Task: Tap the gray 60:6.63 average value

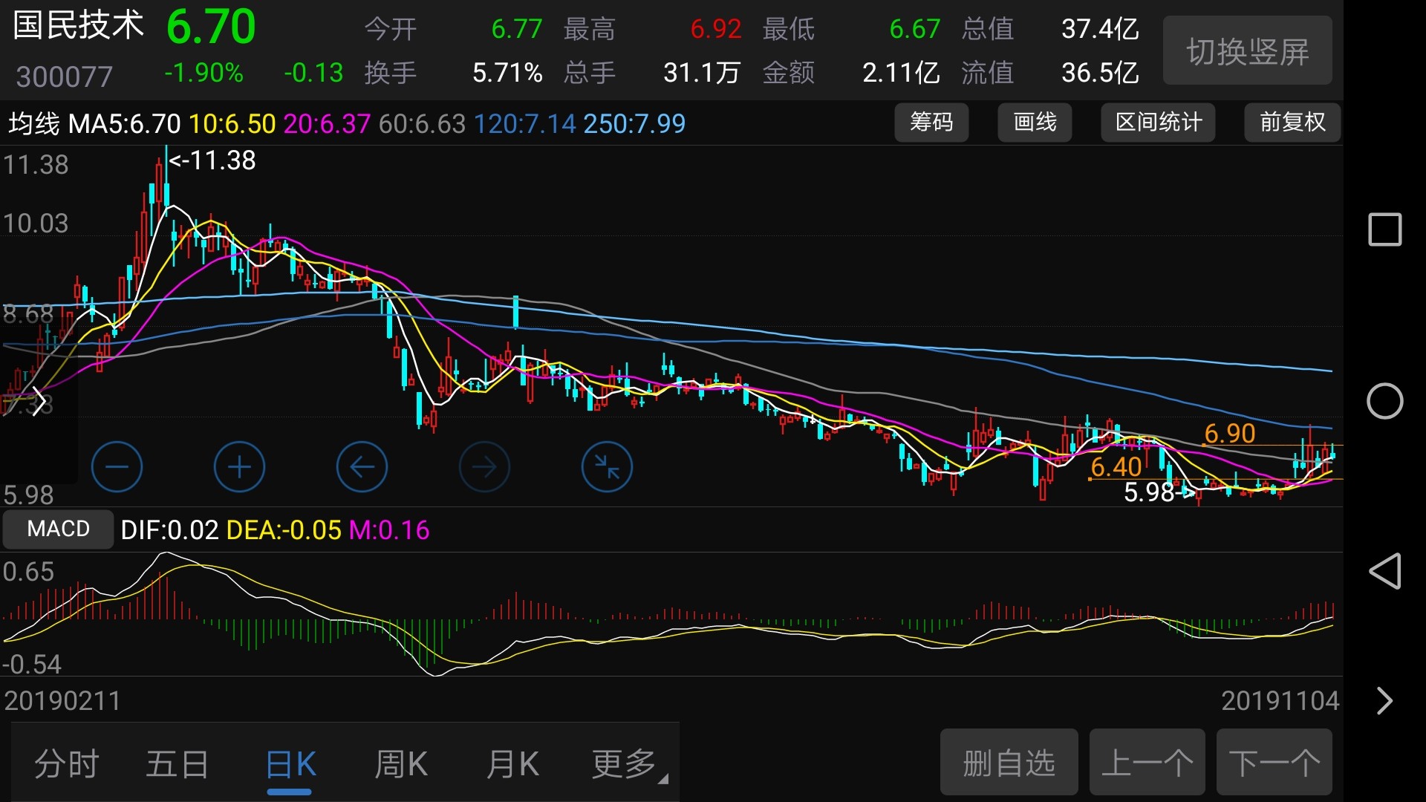Action: (x=422, y=123)
